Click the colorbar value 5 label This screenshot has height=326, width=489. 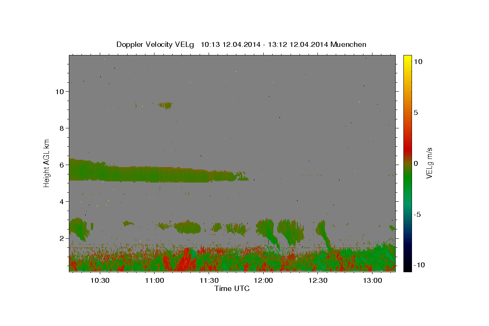click(416, 112)
